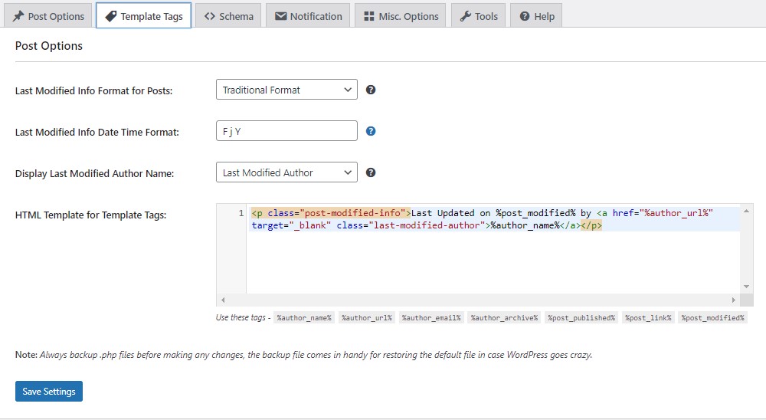
Task: Click the %post_modified% tag chip
Action: pos(712,318)
